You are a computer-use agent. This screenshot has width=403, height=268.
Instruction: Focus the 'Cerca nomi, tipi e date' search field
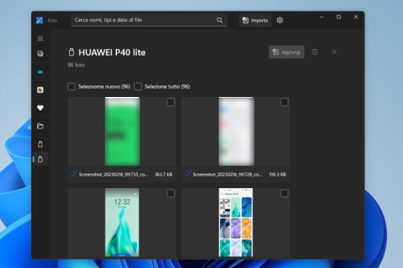click(149, 20)
